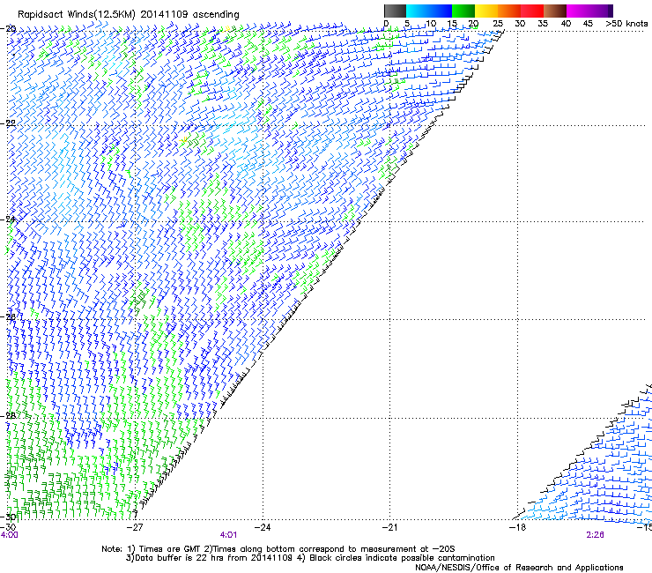Click the '45' legend scale label

[588, 24]
